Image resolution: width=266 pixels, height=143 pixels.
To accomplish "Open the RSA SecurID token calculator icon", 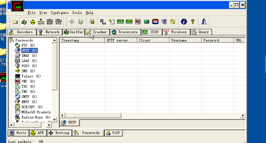I will (155, 22).
